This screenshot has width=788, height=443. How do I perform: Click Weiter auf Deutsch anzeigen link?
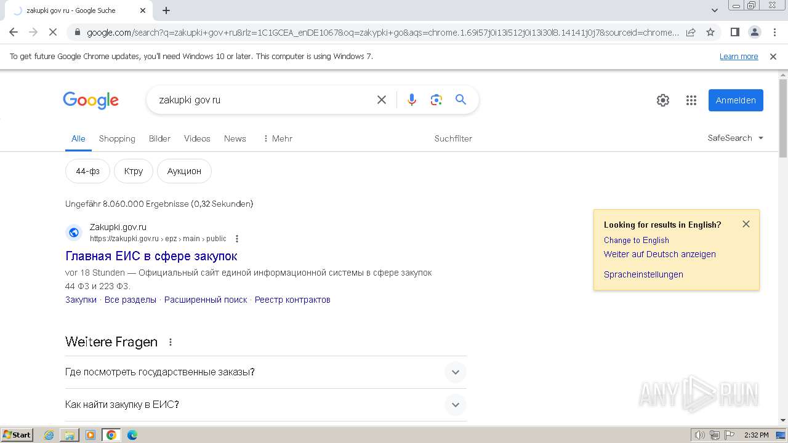coord(660,254)
